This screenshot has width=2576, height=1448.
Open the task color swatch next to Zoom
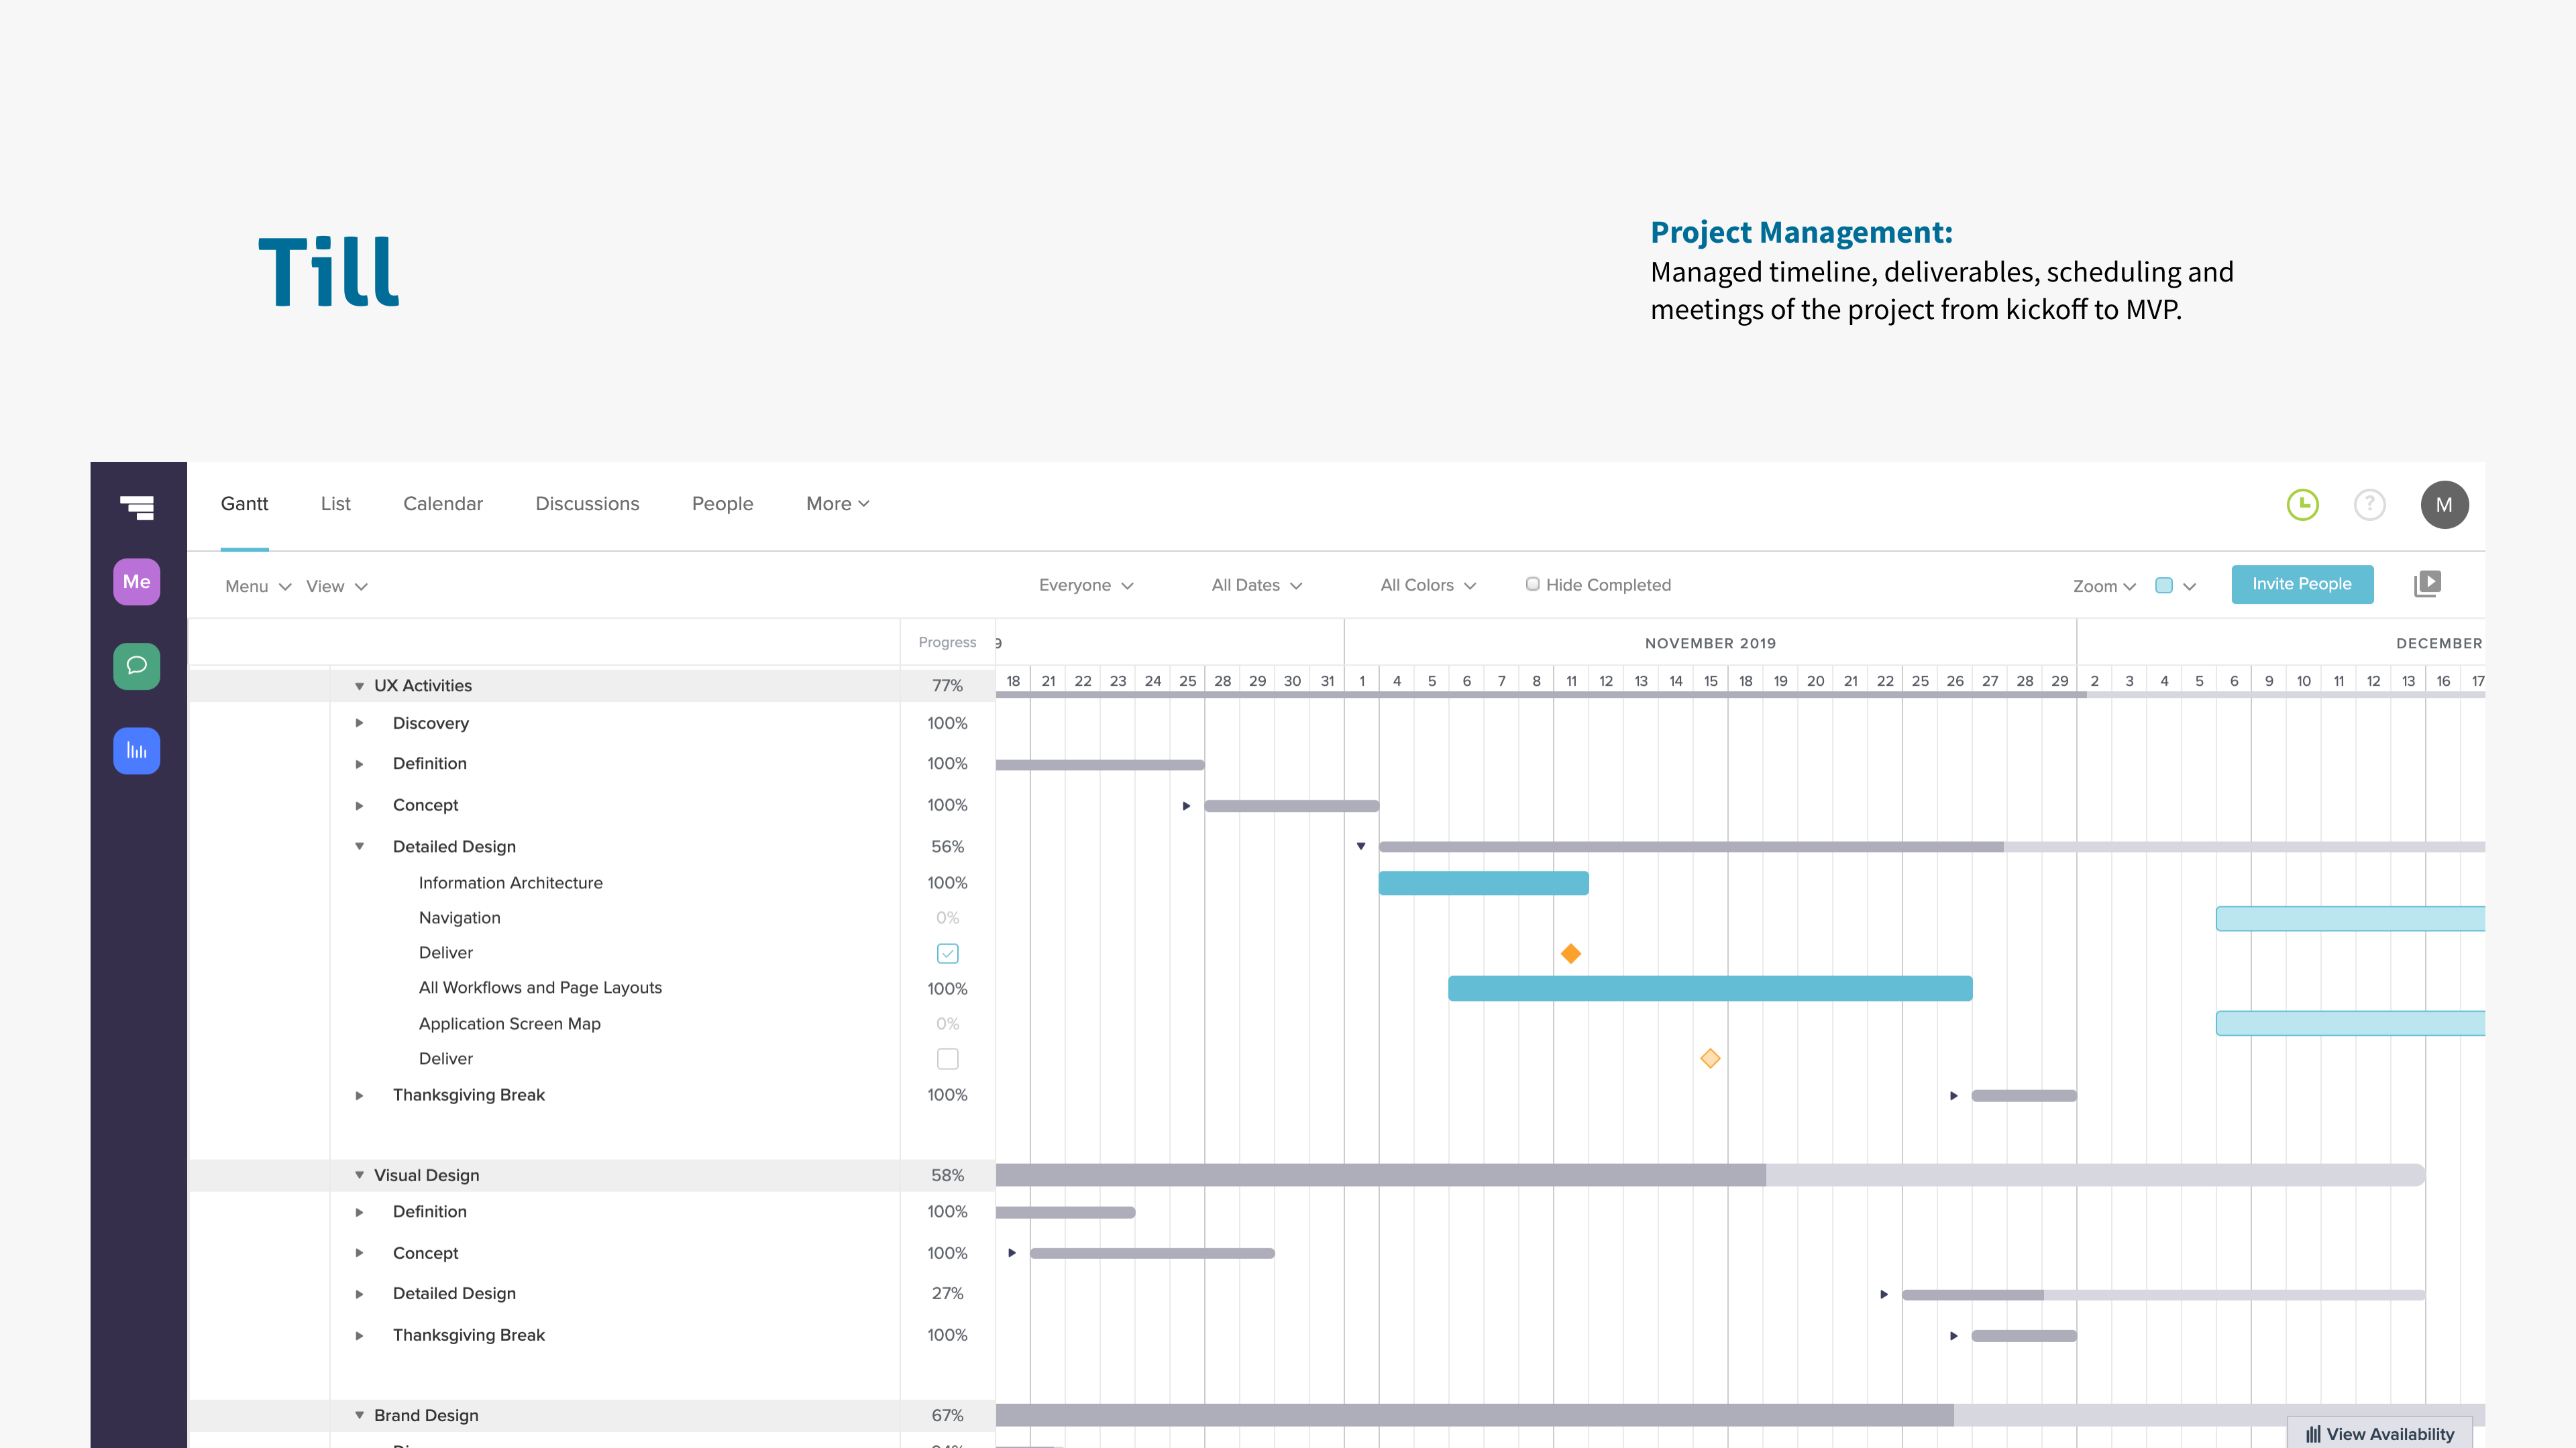pos(2165,586)
